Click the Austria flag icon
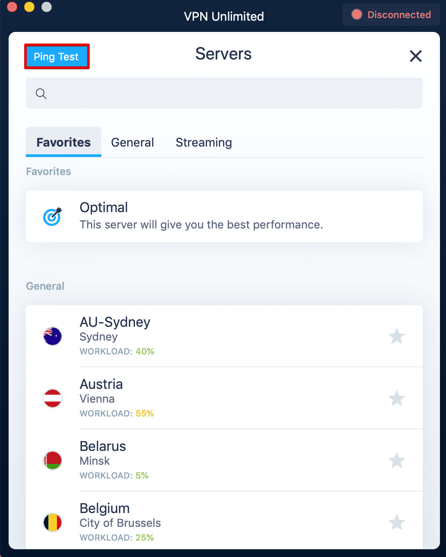Viewport: 446px width, 557px height. (x=52, y=398)
